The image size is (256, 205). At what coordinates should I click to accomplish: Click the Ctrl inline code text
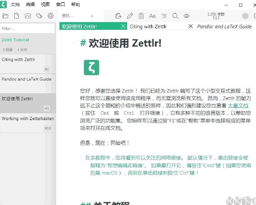click(x=129, y=113)
